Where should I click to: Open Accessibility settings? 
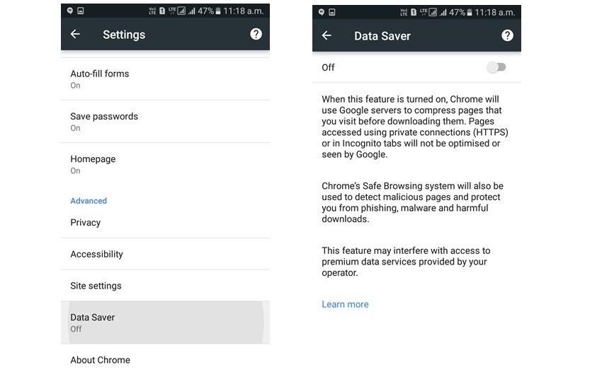pos(165,254)
